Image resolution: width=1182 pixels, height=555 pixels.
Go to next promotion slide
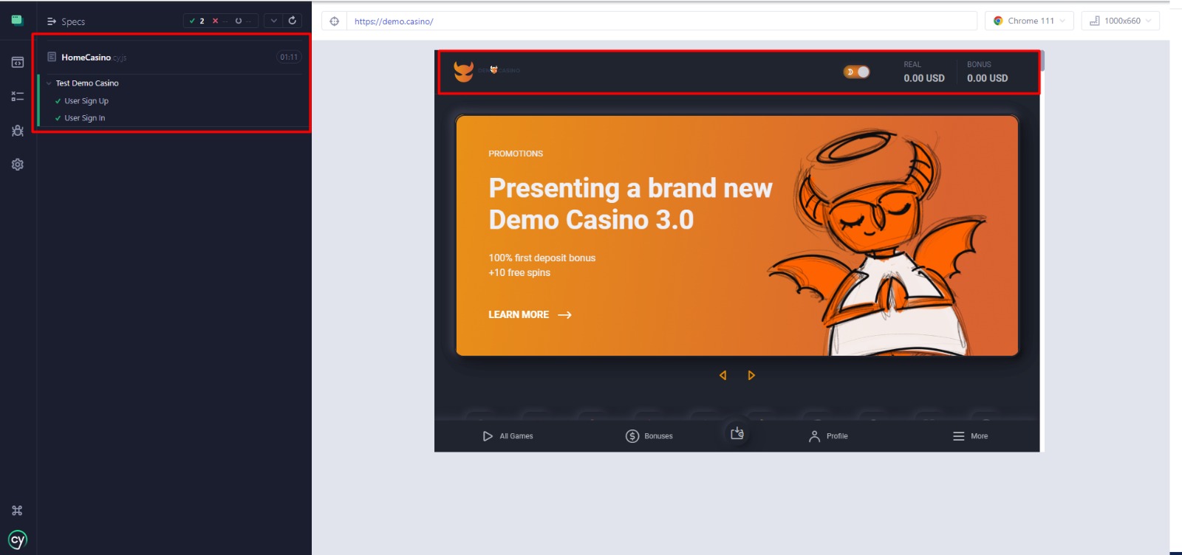751,376
